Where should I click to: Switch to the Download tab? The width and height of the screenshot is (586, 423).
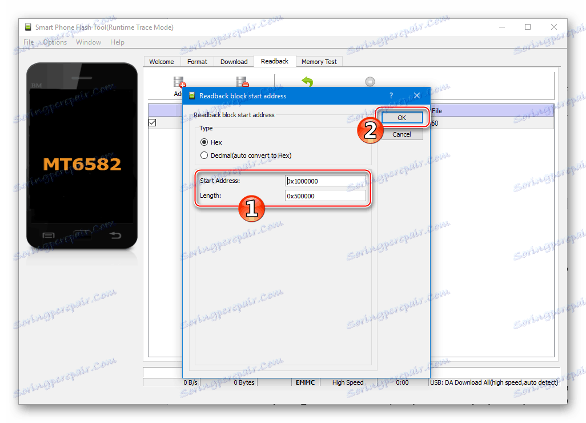point(233,61)
